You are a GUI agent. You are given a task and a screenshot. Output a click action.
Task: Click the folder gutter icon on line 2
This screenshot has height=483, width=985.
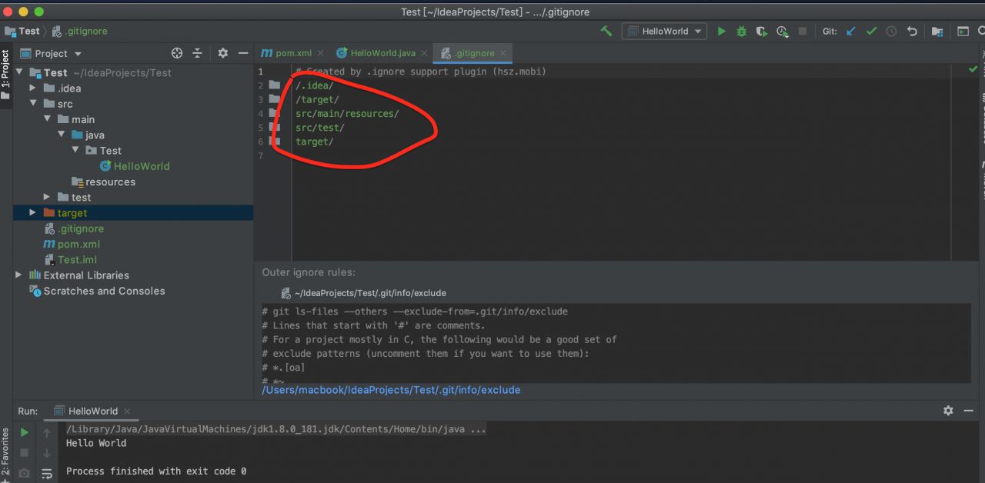275,85
